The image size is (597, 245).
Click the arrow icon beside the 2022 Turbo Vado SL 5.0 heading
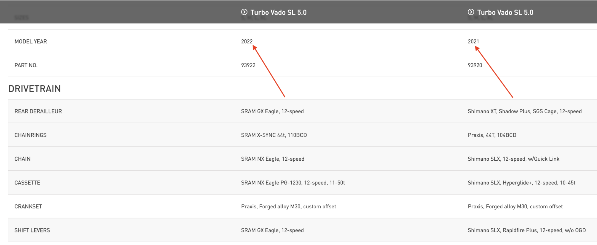pos(244,12)
